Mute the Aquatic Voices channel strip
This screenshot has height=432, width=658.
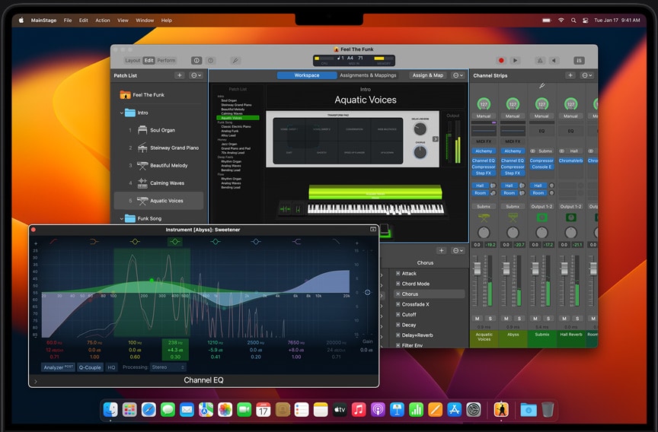point(478,318)
